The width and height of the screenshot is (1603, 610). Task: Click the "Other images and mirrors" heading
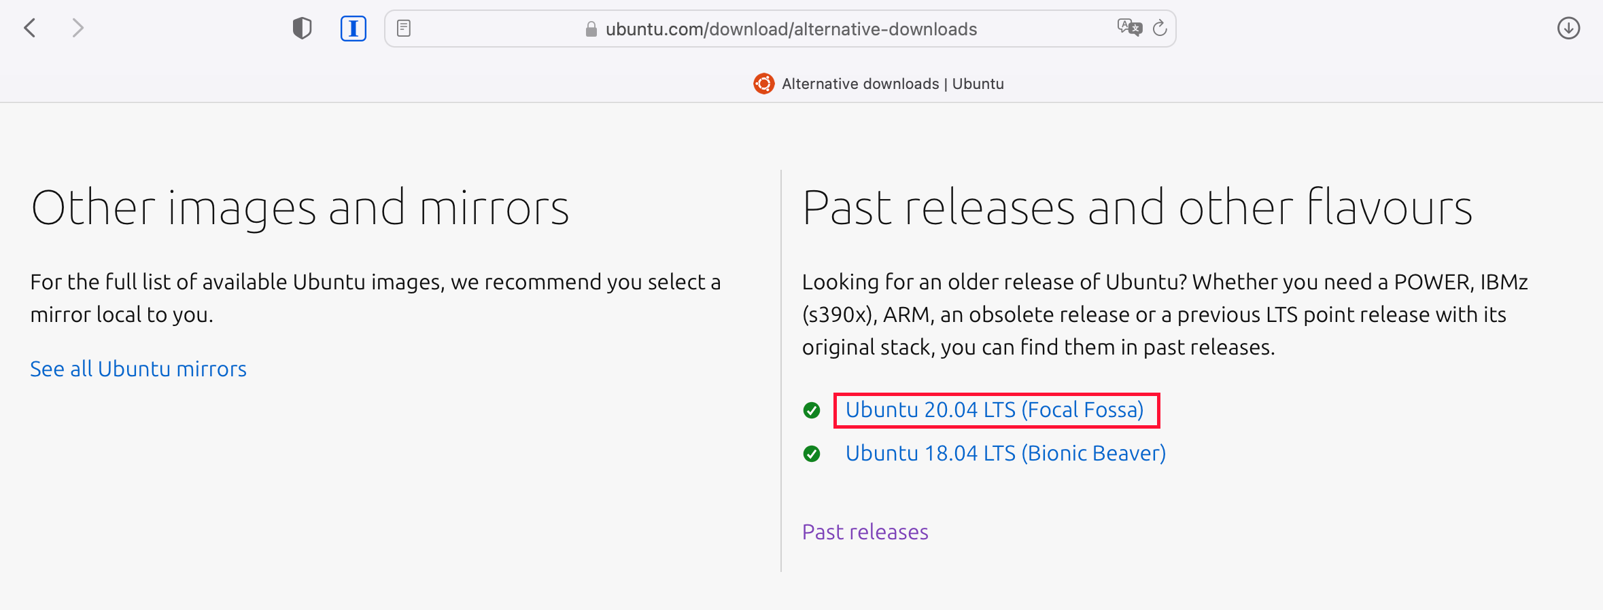(300, 208)
